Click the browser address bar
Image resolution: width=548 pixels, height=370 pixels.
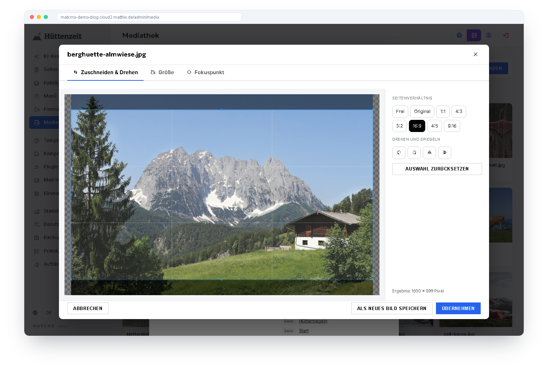coord(149,17)
